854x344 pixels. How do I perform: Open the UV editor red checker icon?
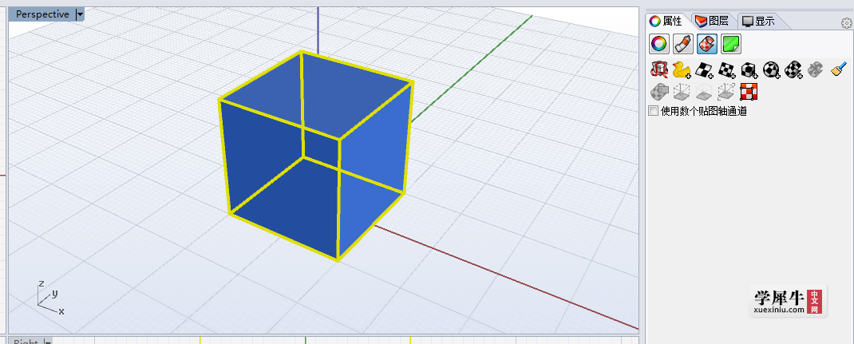[x=749, y=92]
